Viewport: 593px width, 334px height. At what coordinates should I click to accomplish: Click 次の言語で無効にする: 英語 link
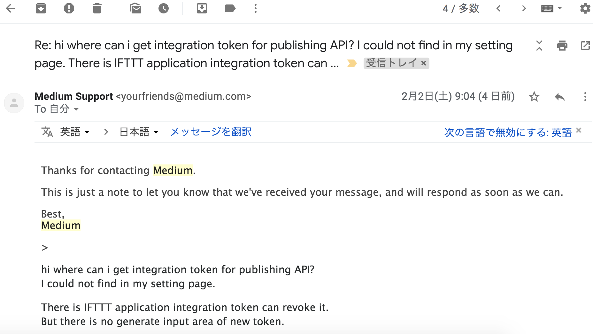click(508, 132)
